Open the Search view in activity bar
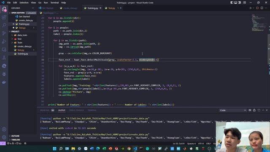The width and height of the screenshot is (270, 152). [x=4, y=25]
